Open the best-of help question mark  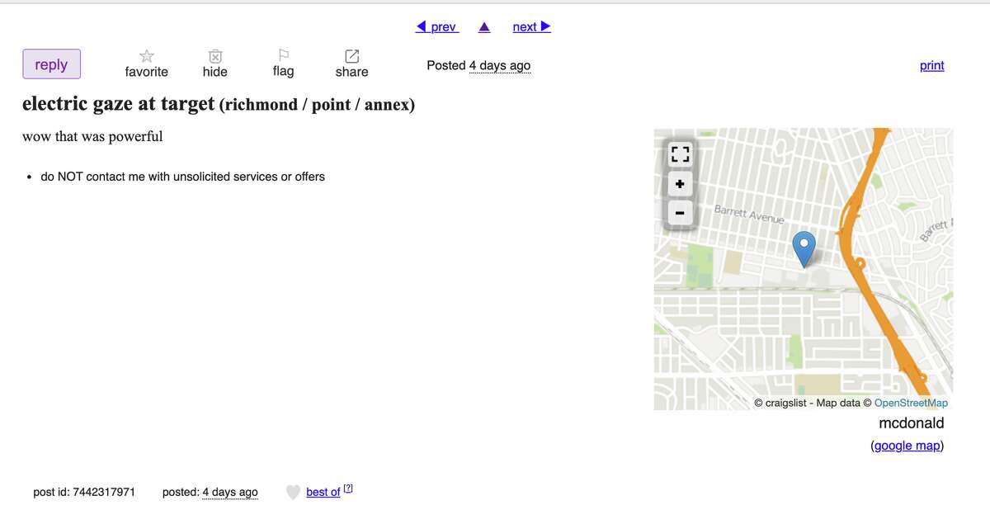(348, 489)
